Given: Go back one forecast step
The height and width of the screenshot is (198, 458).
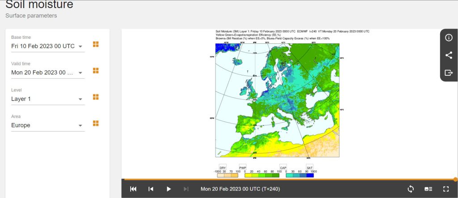Looking at the screenshot, I should [x=151, y=189].
